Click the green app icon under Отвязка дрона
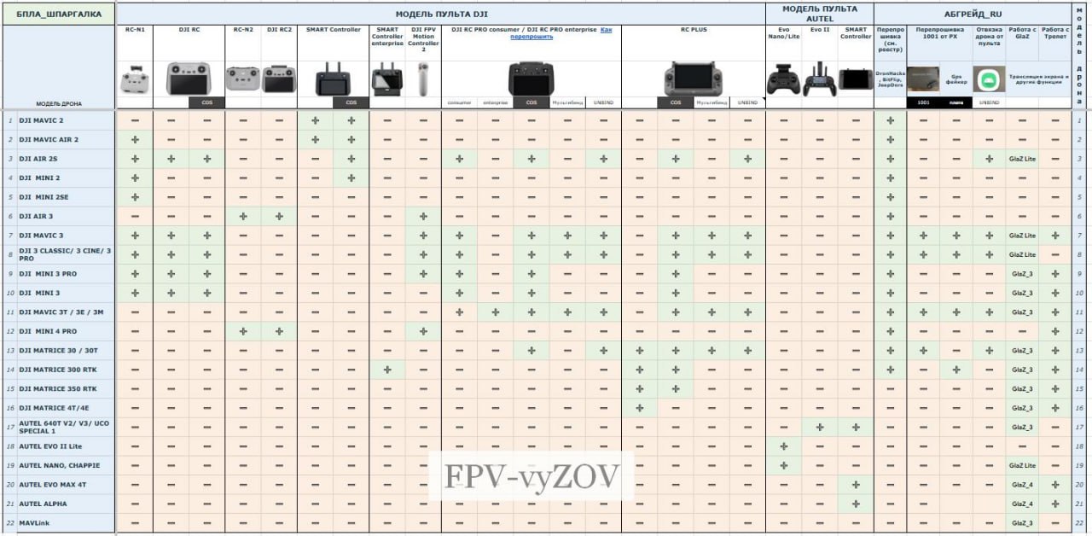Image resolution: width=1092 pixels, height=536 pixels. (x=989, y=79)
